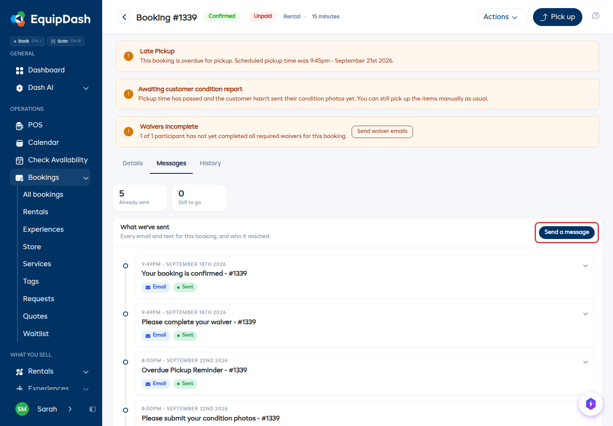Select the Messages tab
613x426 pixels.
(x=172, y=163)
